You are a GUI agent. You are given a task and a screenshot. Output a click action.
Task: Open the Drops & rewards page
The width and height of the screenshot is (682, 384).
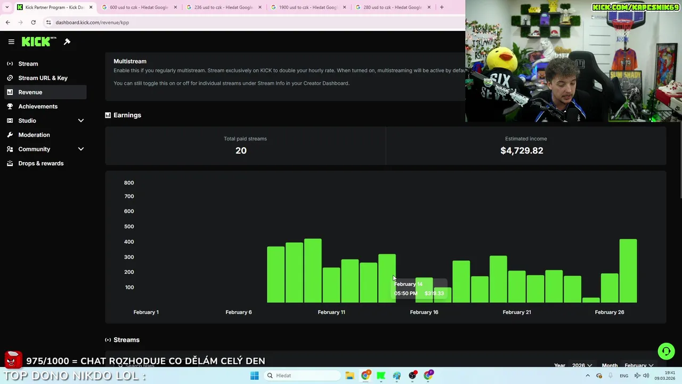(x=45, y=163)
